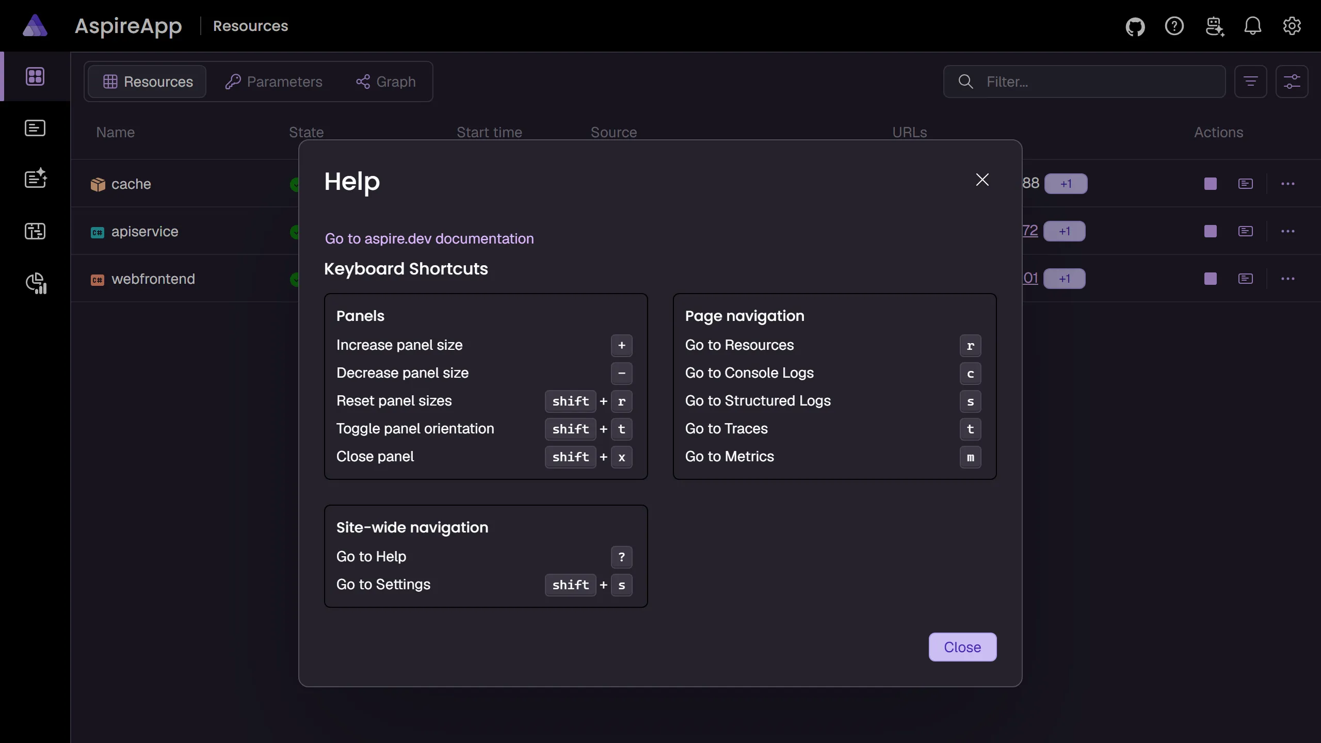The height and width of the screenshot is (743, 1321).
Task: Stop the webfrontend resource
Action: click(1211, 279)
